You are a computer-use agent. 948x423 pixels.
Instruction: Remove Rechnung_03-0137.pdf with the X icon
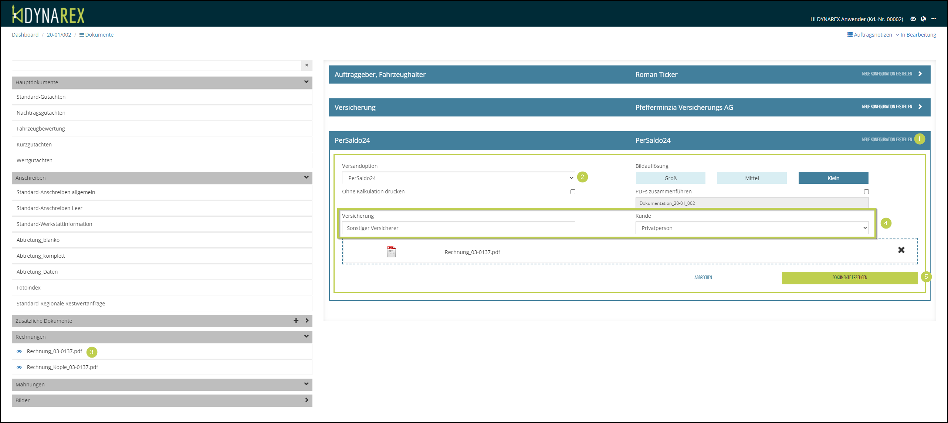(x=901, y=250)
